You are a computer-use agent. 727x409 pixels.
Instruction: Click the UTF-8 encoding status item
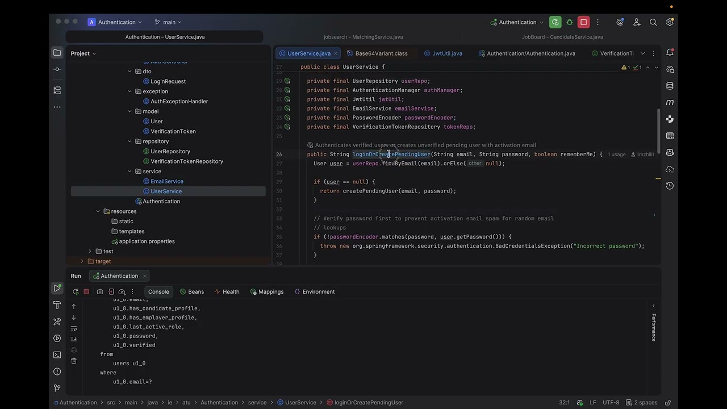tap(611, 403)
